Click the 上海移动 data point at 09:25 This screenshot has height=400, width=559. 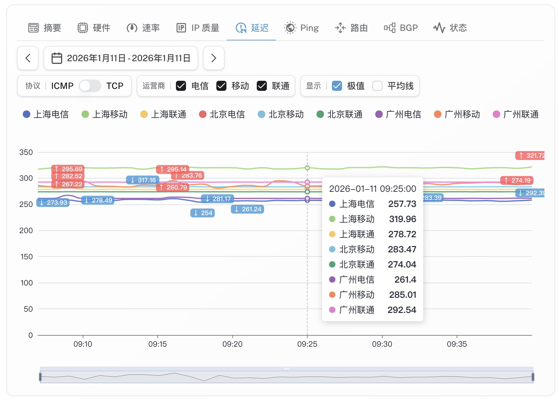coord(307,168)
